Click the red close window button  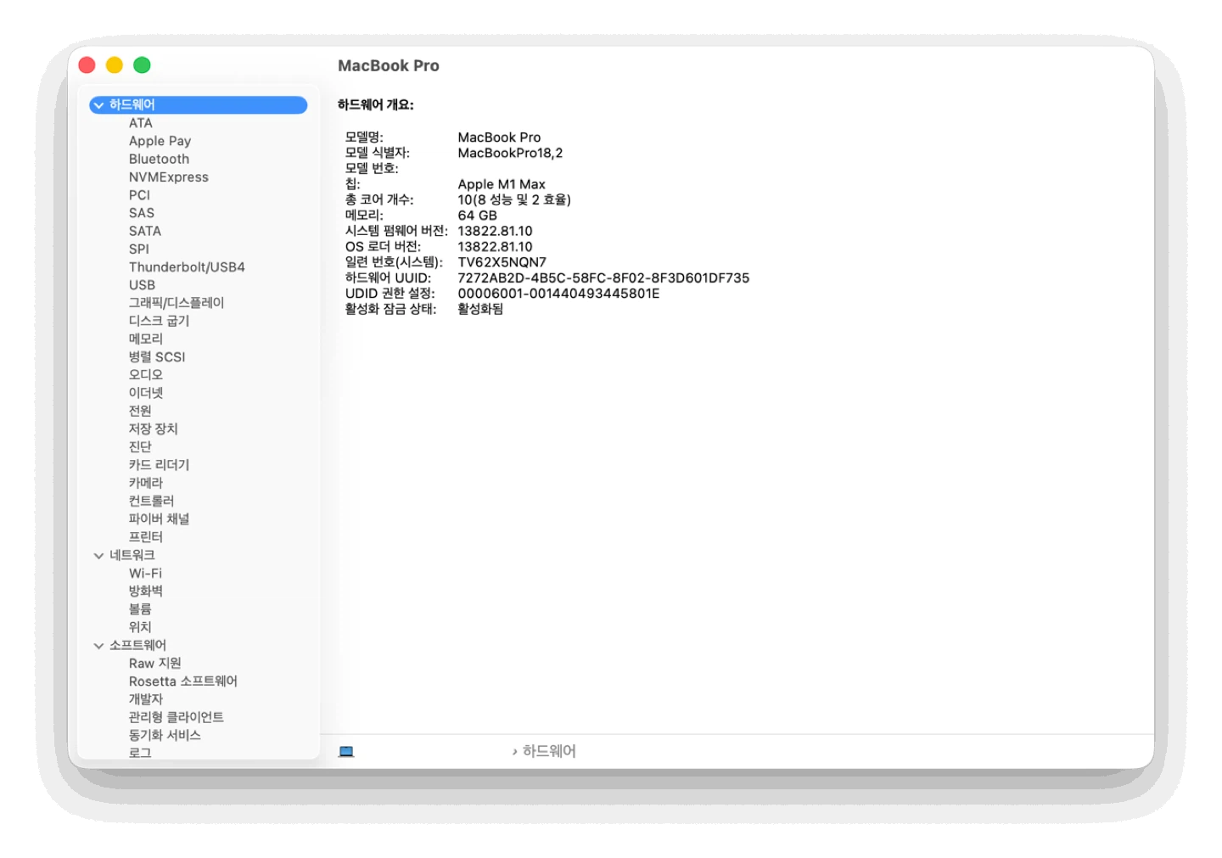click(87, 65)
